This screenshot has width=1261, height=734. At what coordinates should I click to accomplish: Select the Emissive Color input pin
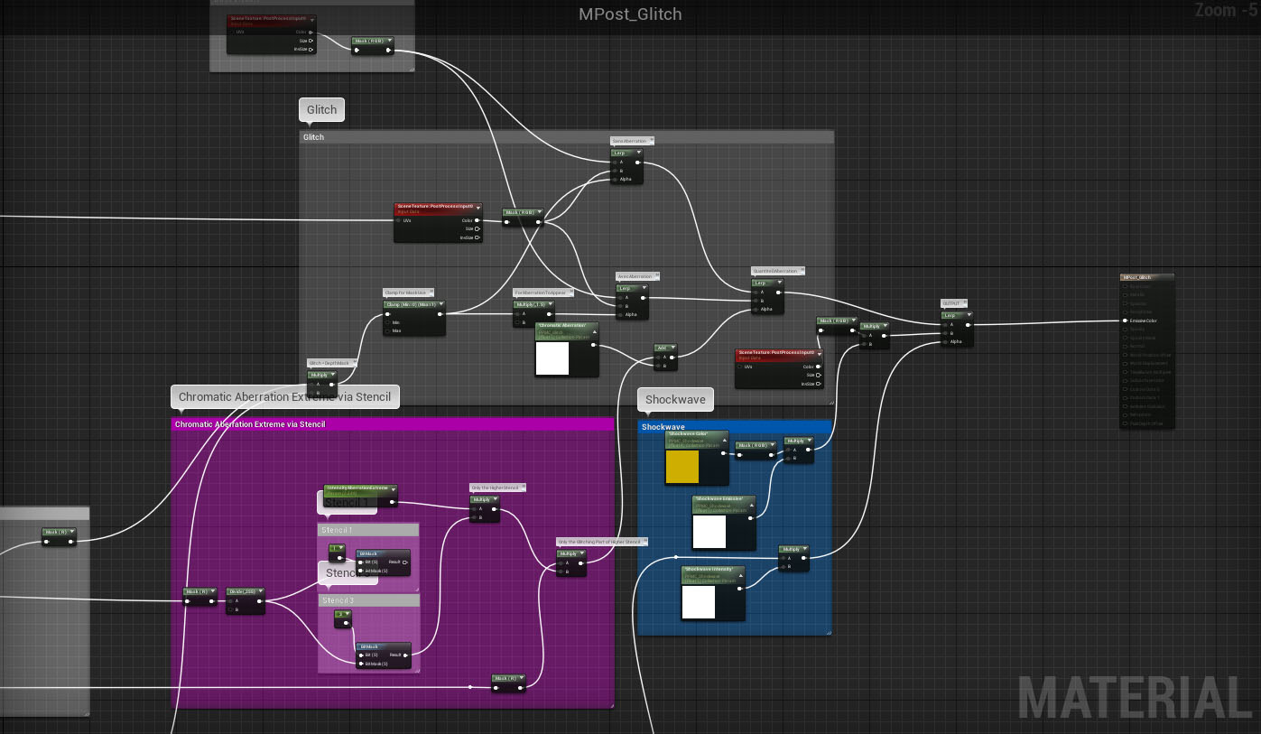point(1126,321)
